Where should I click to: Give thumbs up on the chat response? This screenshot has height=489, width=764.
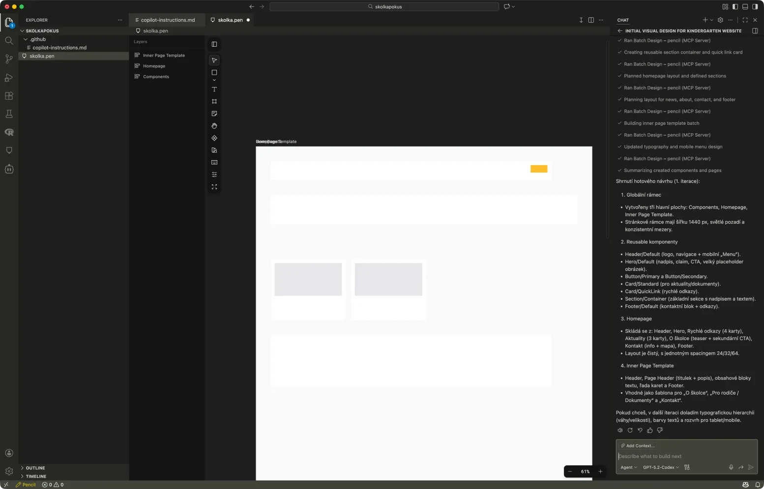[650, 430]
